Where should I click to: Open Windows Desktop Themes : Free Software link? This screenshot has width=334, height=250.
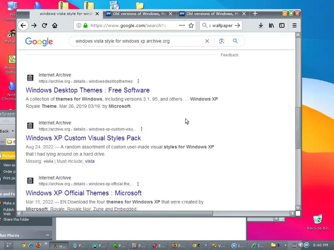click(87, 90)
